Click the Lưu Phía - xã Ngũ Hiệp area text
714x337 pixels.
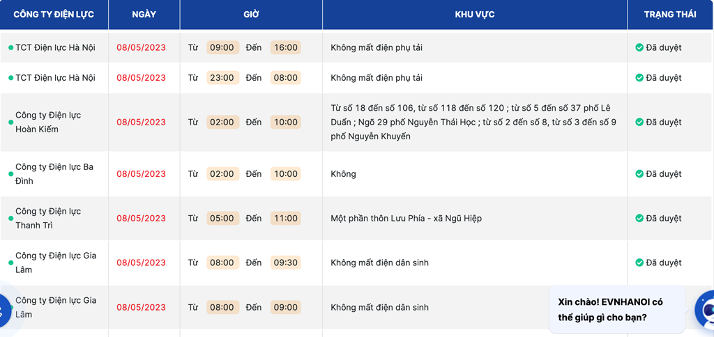[406, 219]
